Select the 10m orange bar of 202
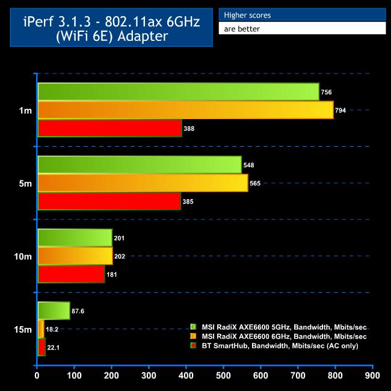The height and width of the screenshot is (391, 391). click(x=75, y=256)
